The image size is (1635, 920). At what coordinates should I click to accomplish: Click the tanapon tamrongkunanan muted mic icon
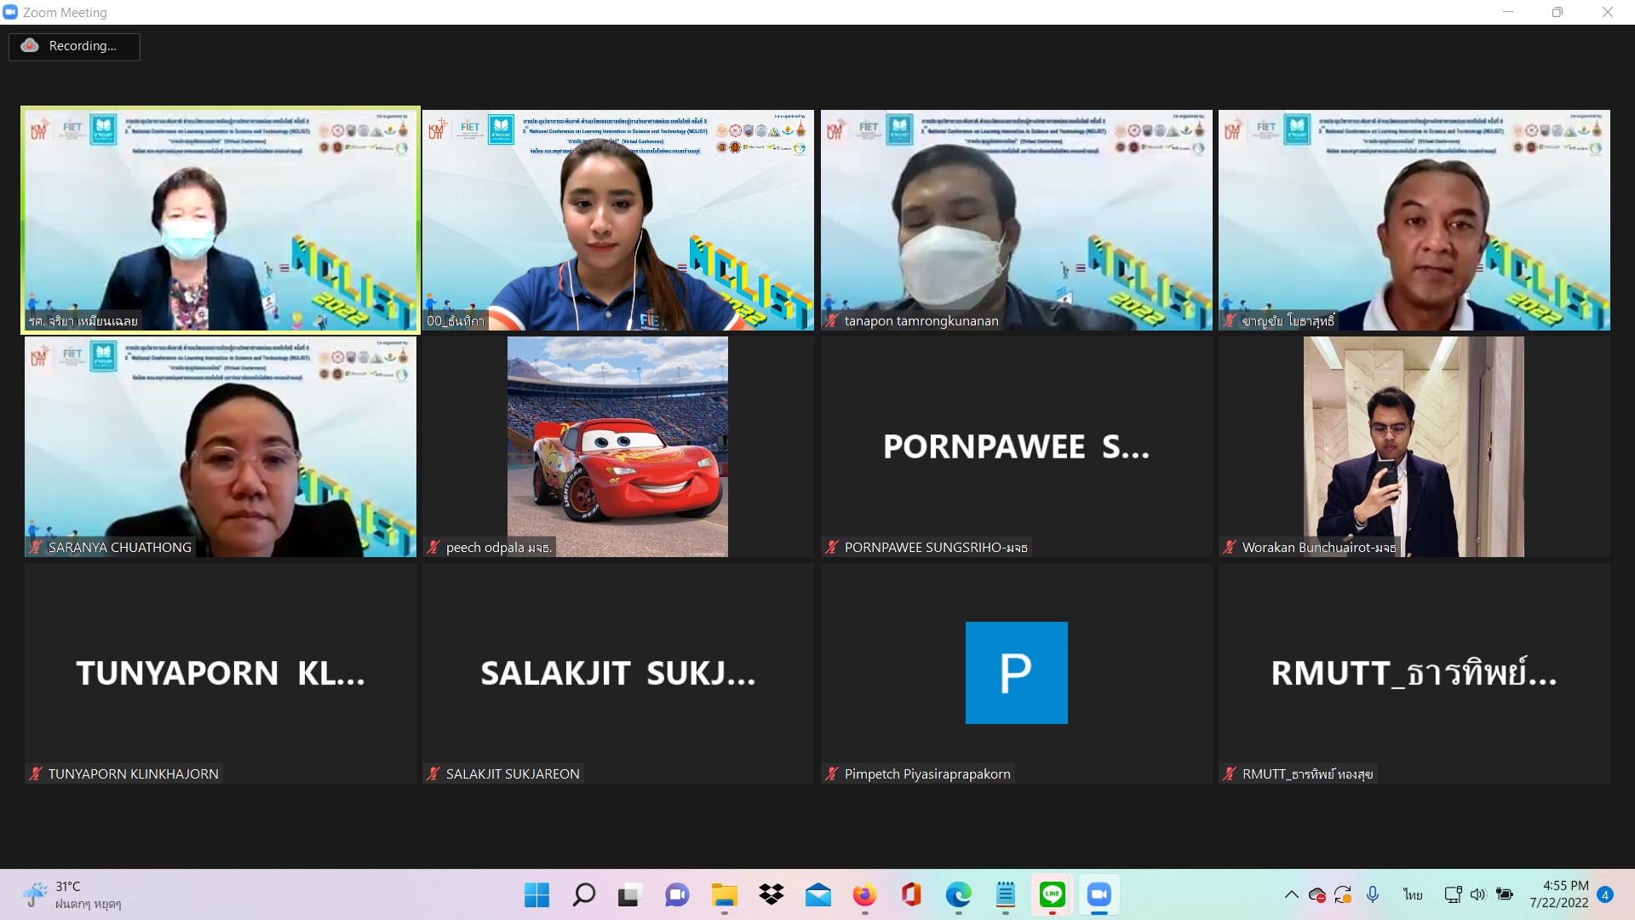click(x=832, y=321)
